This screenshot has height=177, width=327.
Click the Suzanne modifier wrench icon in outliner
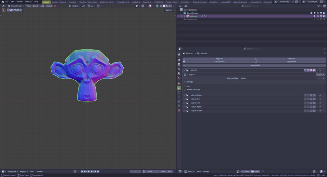tap(202, 16)
